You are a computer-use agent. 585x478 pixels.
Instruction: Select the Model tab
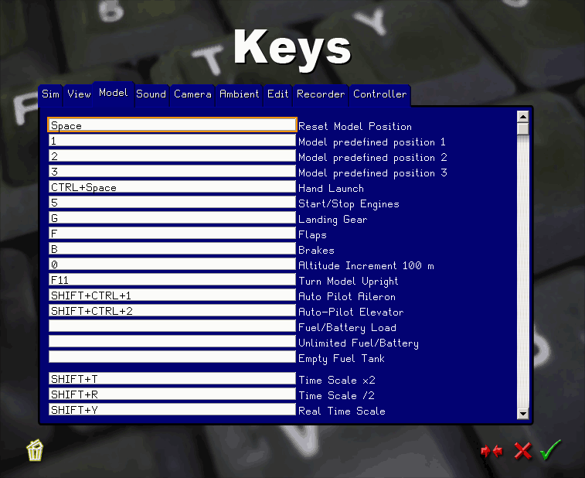pyautogui.click(x=114, y=94)
